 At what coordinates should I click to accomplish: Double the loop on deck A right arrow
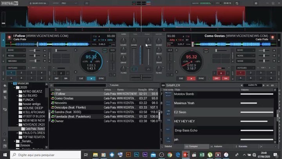(x=68, y=73)
